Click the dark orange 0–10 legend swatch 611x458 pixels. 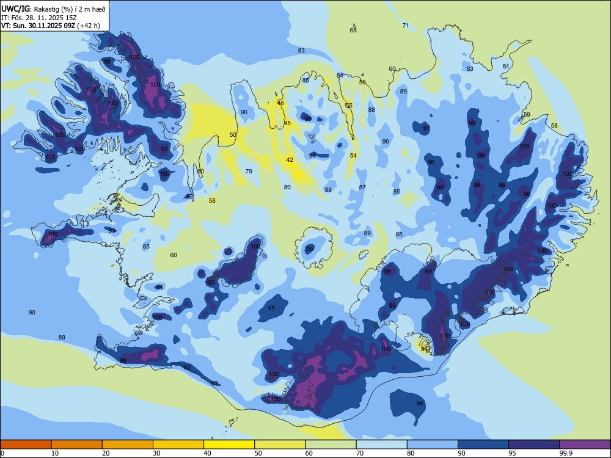pyautogui.click(x=26, y=445)
